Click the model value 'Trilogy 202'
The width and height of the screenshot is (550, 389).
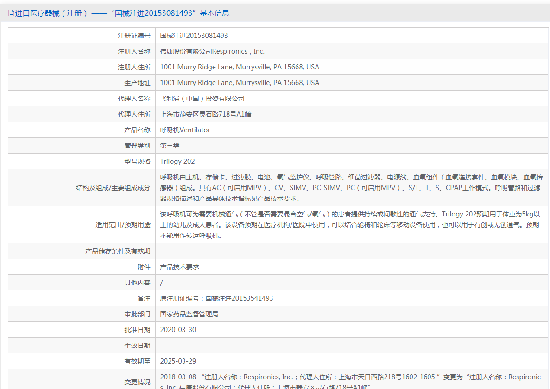[177, 162]
